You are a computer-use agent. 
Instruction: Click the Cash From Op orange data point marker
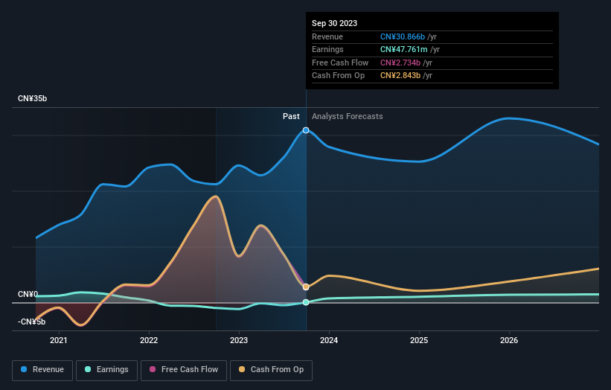306,287
